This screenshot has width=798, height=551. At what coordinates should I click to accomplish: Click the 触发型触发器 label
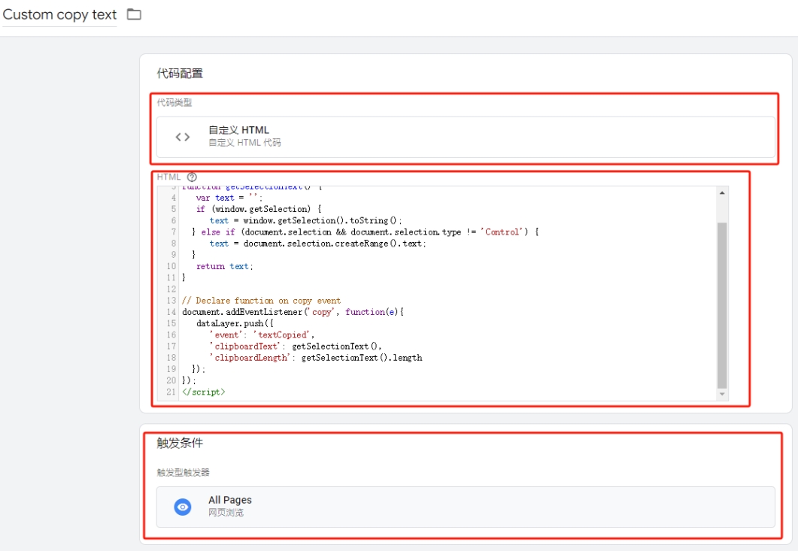point(184,472)
